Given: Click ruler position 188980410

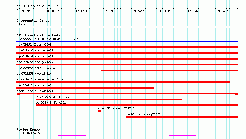Looking at the screenshot, I should click(x=165, y=11).
